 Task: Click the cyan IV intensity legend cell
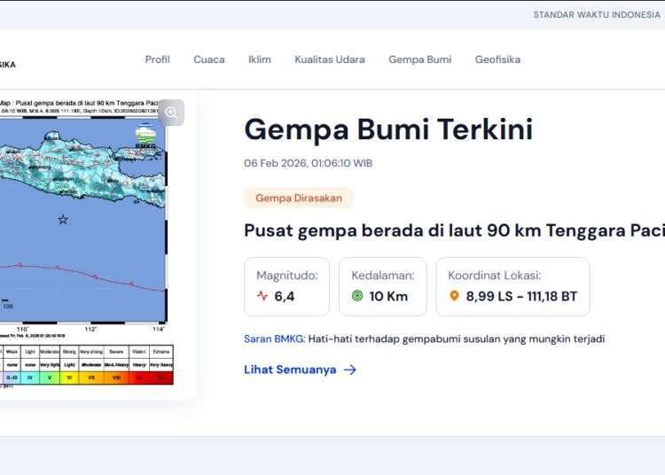tap(29, 378)
